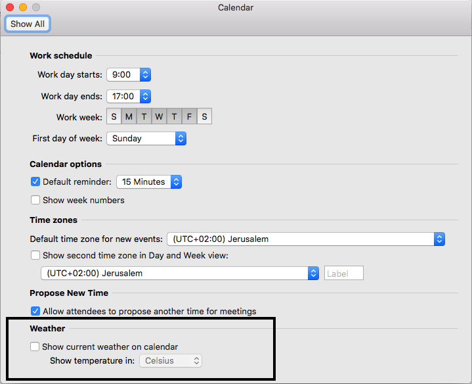Open the First day of week dropdown
This screenshot has width=472, height=384.
click(x=146, y=138)
